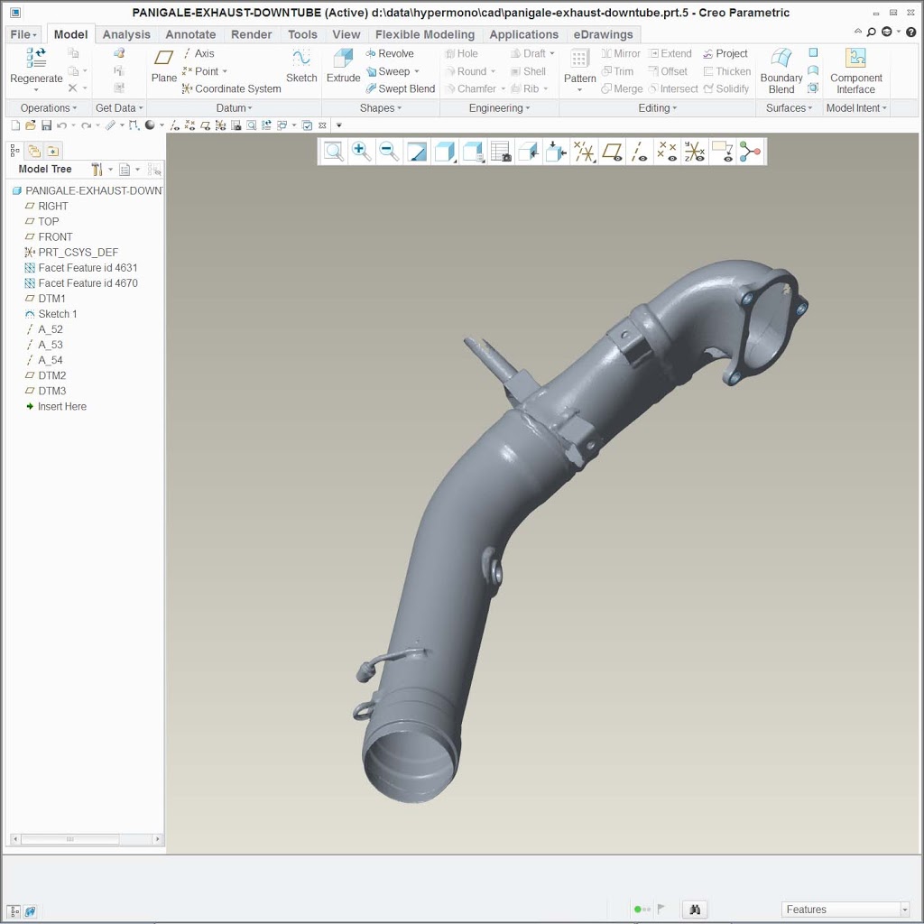Click the Refit magnifier icon in graphics toolbar
This screenshot has height=924, width=924.
click(334, 152)
